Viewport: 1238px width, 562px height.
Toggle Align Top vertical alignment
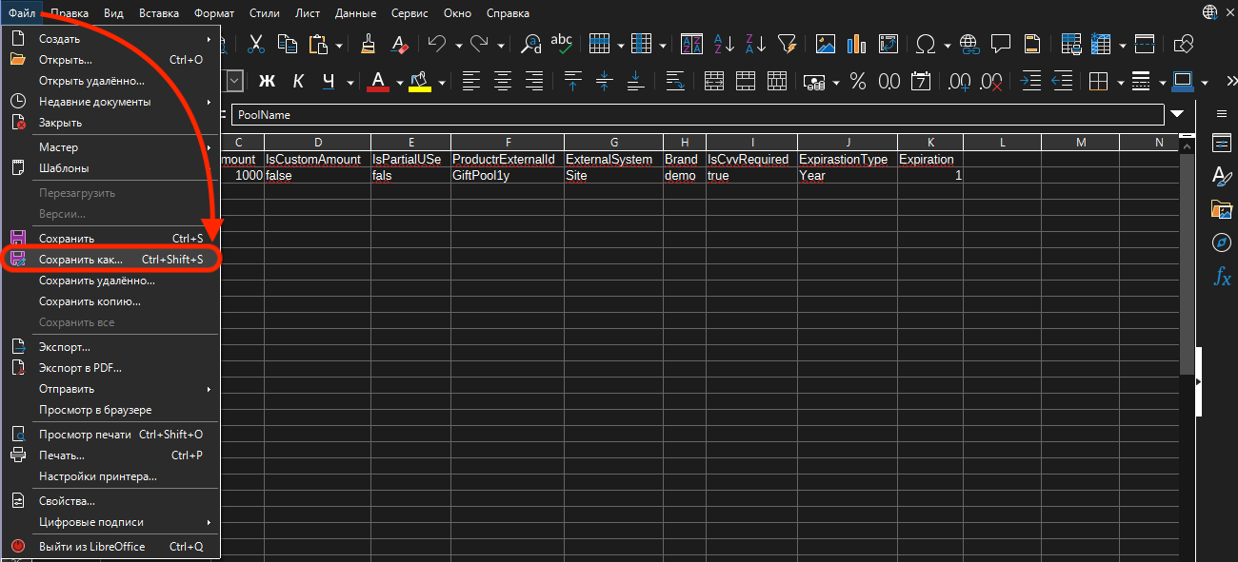572,82
